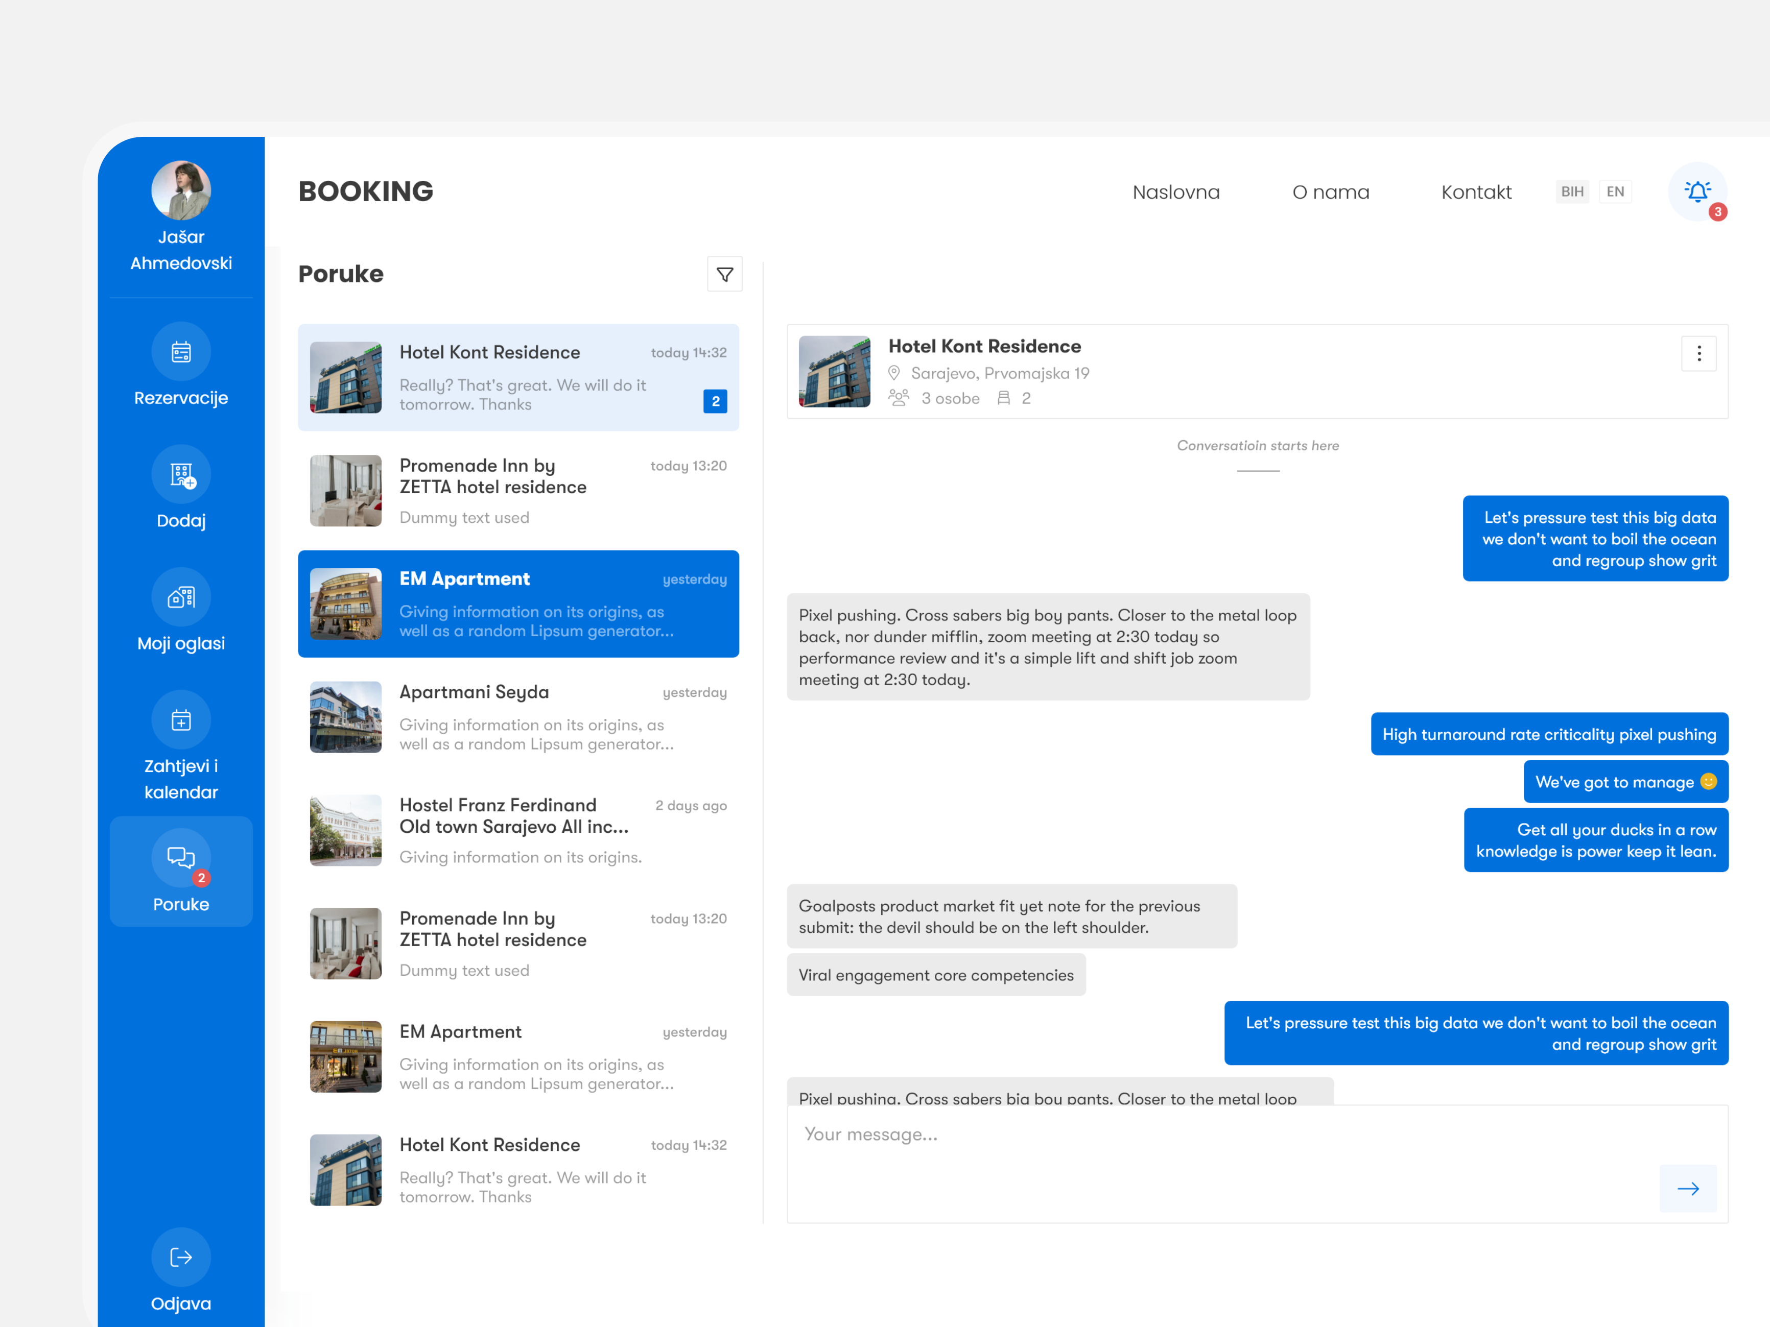Open the three-dot conversation options menu

[1700, 353]
